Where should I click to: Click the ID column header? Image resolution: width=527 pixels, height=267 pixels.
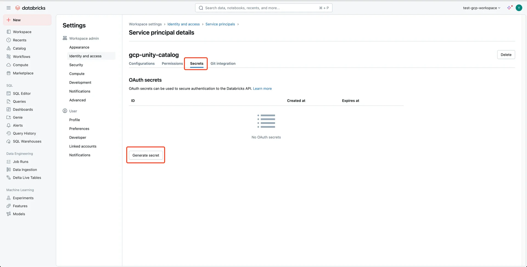tap(133, 101)
